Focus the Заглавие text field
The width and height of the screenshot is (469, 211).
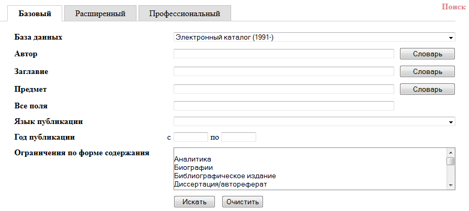point(283,71)
